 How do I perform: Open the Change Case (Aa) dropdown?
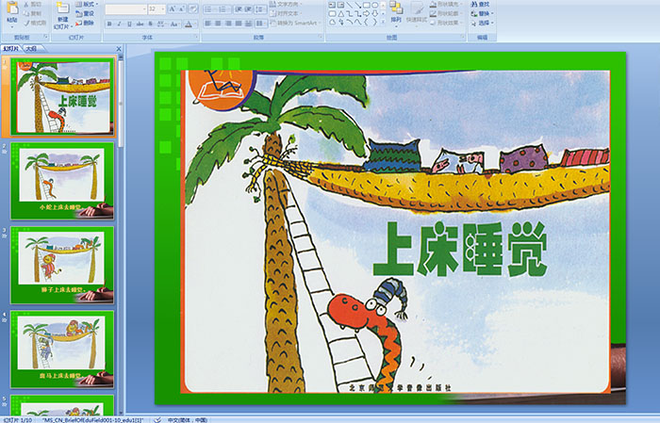pyautogui.click(x=174, y=24)
